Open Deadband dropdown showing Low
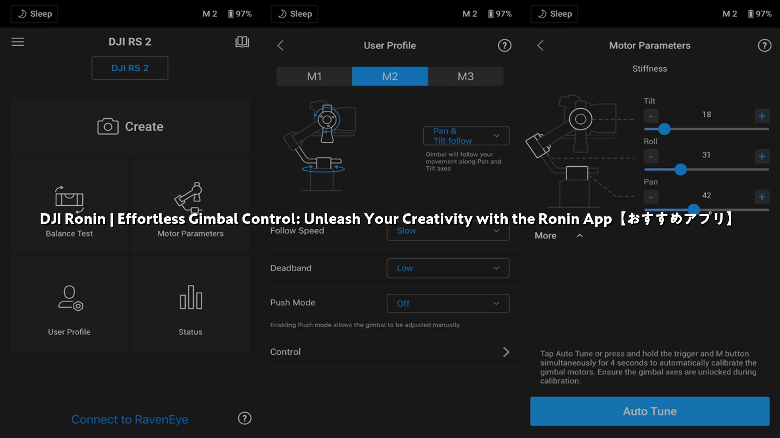This screenshot has width=780, height=438. tap(448, 268)
